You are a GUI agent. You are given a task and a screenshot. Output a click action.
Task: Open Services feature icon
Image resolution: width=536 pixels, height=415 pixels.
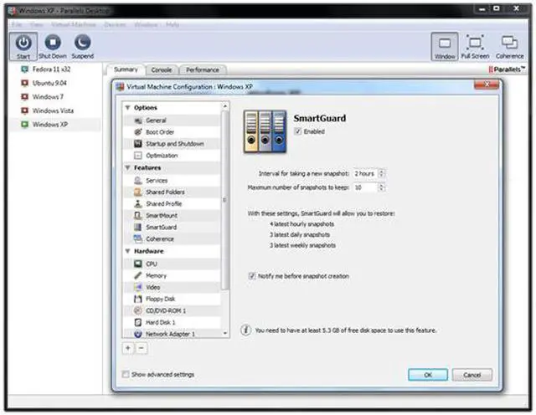[138, 181]
